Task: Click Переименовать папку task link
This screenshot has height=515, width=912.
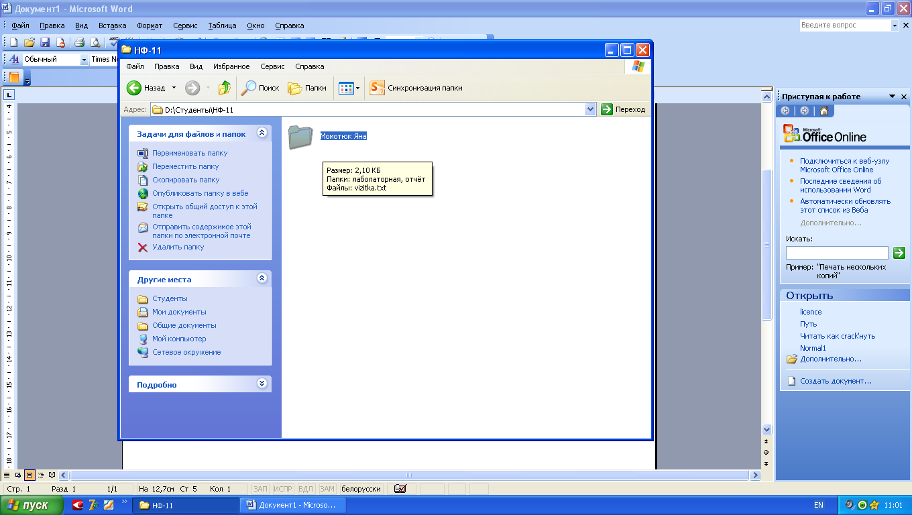Action: click(x=190, y=153)
